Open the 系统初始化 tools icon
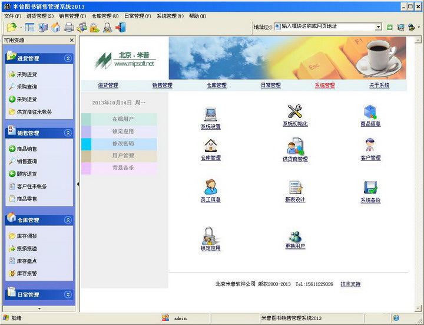424x325 pixels. point(295,111)
